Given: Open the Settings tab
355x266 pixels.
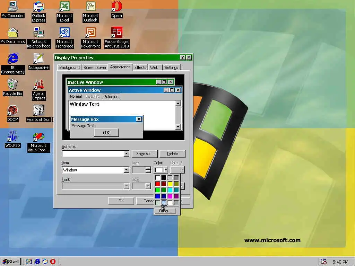Looking at the screenshot, I should click(171, 68).
